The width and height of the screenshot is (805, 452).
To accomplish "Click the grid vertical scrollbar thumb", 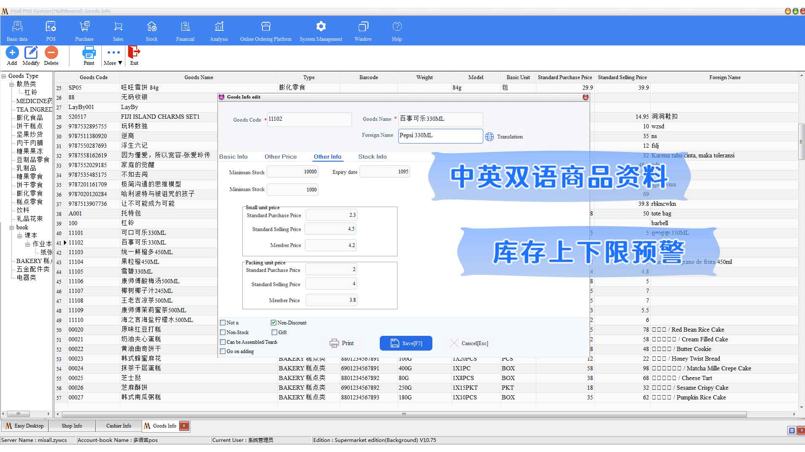I will click(801, 142).
